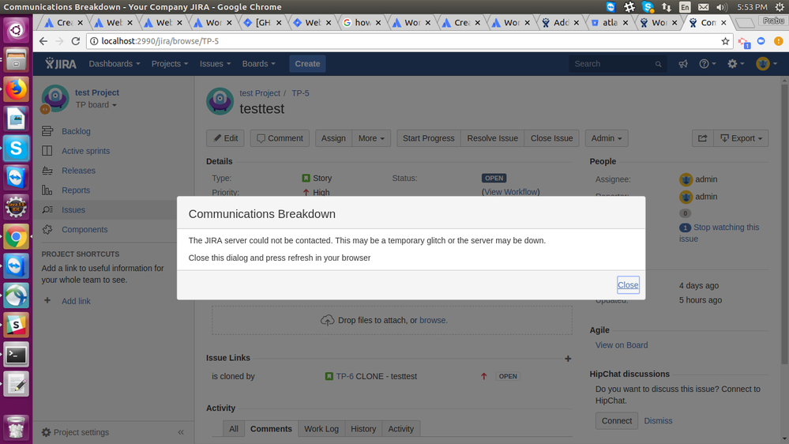Click the browse attachment link
This screenshot has width=789, height=444.
[433, 320]
